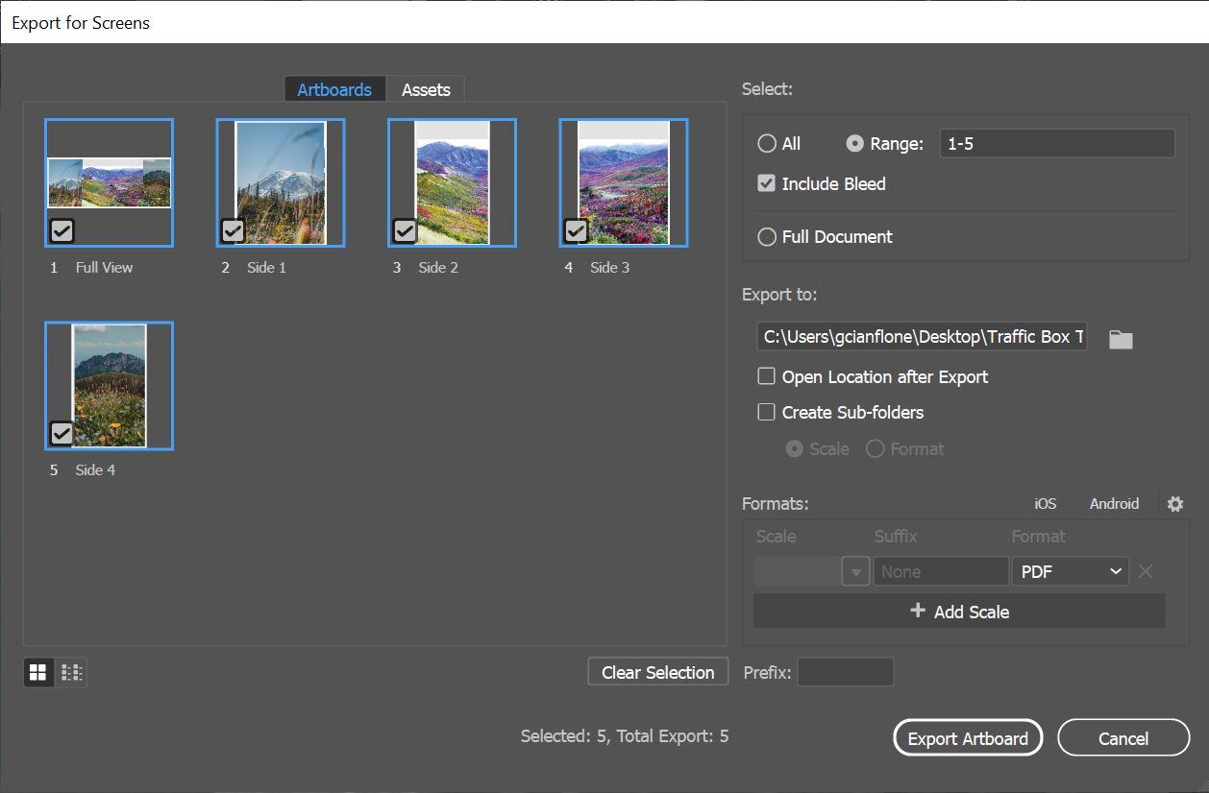Choose the Full Document radio button
Screen dimensions: 1209x793
tap(765, 236)
